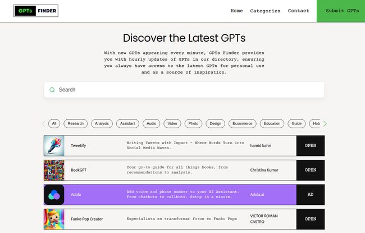The image size is (365, 233).
Task: Click author name hamid bahri
Action: tap(261, 146)
